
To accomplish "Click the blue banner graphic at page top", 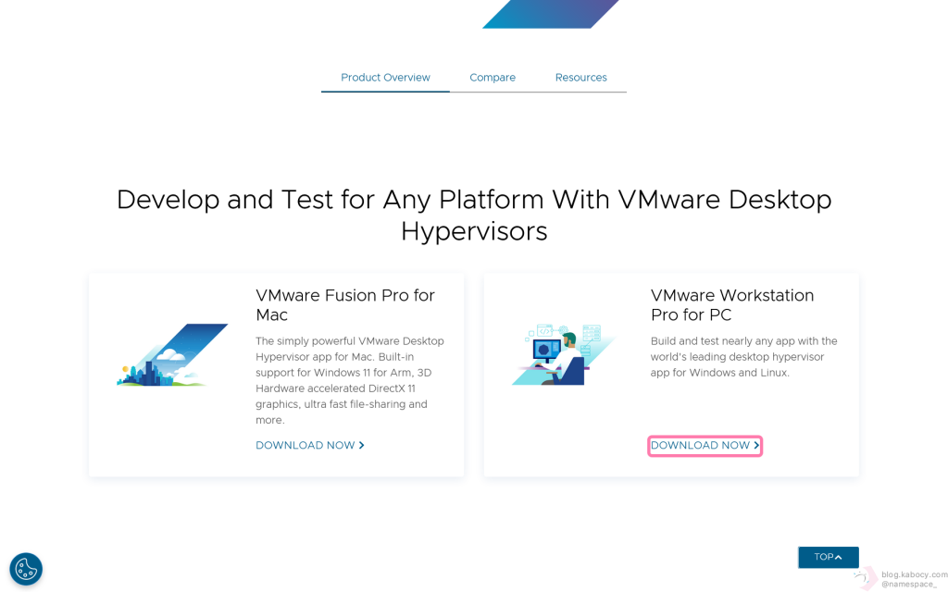I will [550, 14].
